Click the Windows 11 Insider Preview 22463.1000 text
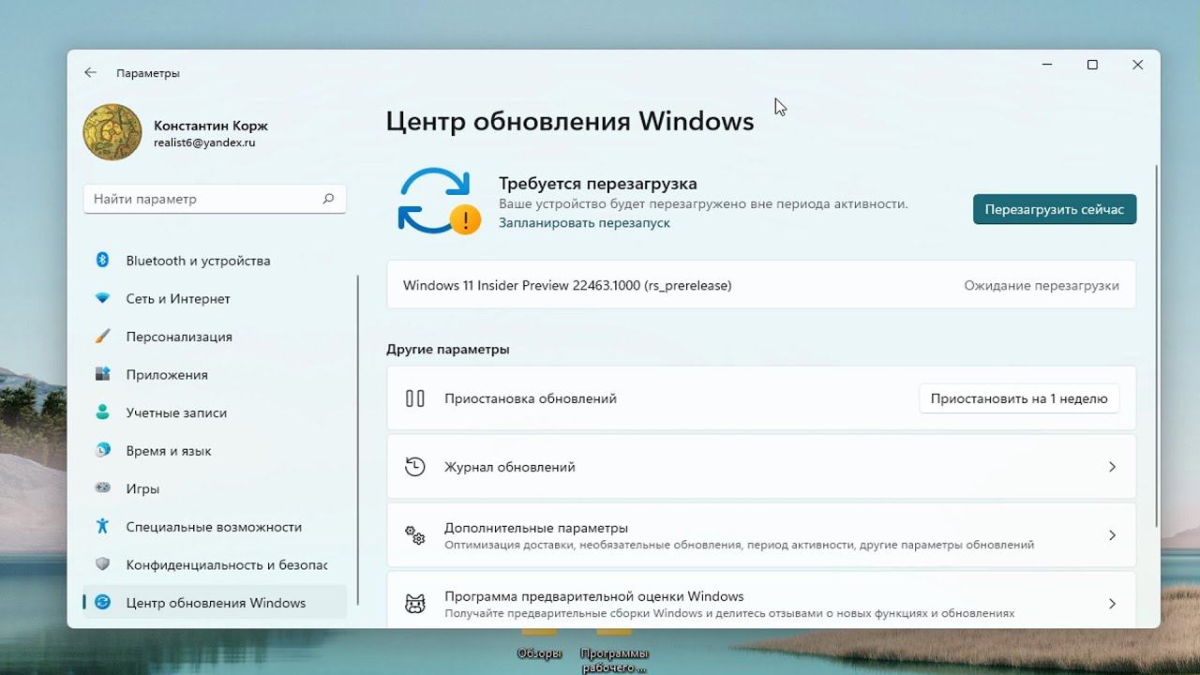The width and height of the screenshot is (1200, 675). [567, 285]
